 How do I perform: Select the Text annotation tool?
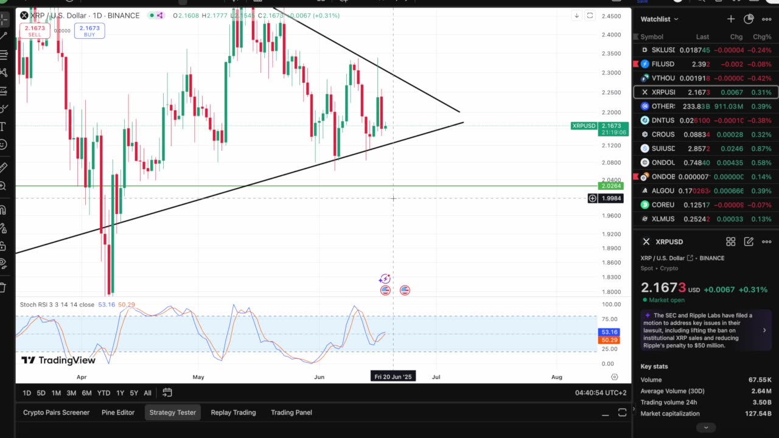click(x=3, y=127)
